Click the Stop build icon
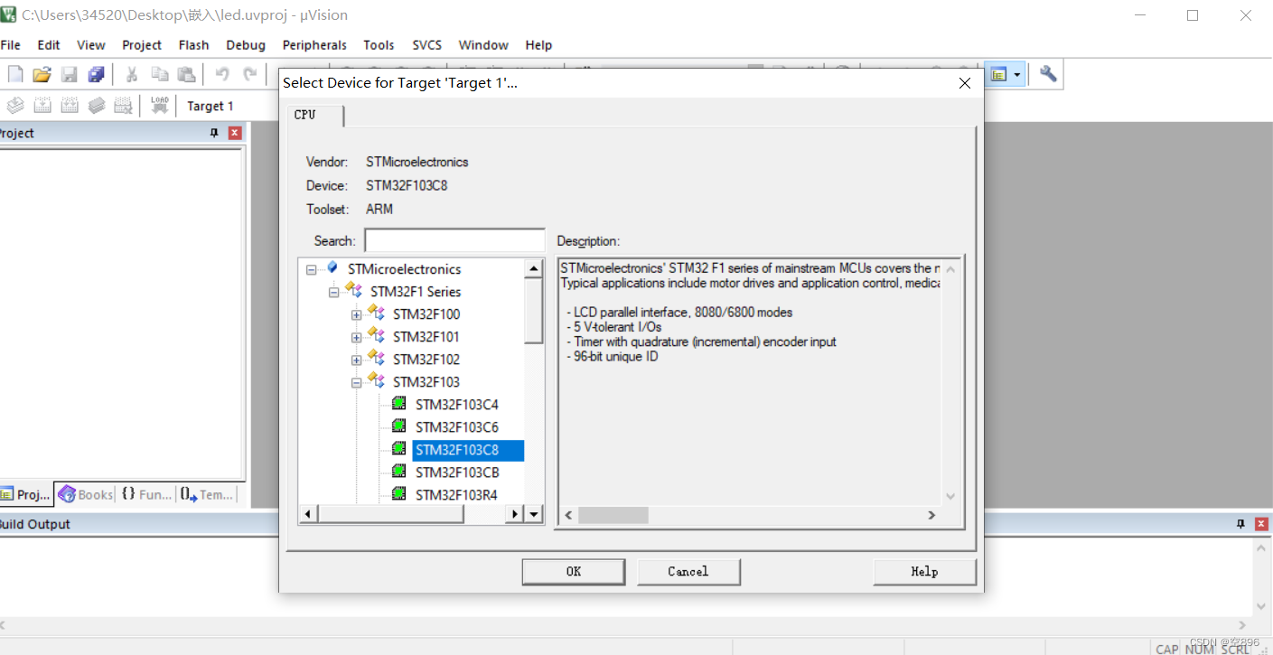The height and width of the screenshot is (655, 1273). [x=124, y=106]
